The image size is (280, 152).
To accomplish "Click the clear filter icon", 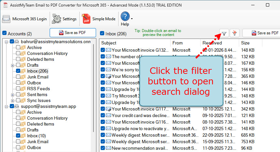I will click(234, 33).
